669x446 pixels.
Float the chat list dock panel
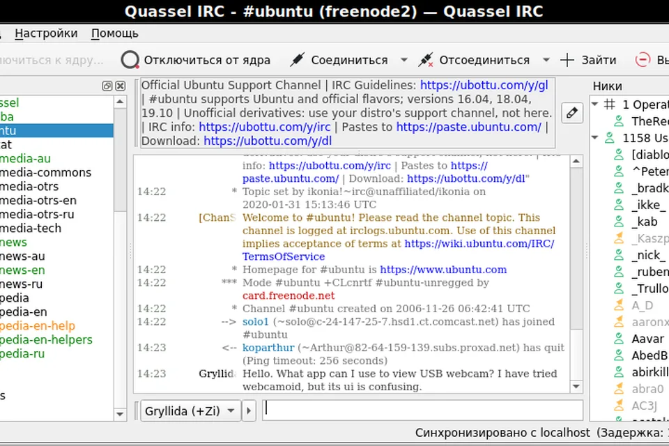(x=107, y=86)
